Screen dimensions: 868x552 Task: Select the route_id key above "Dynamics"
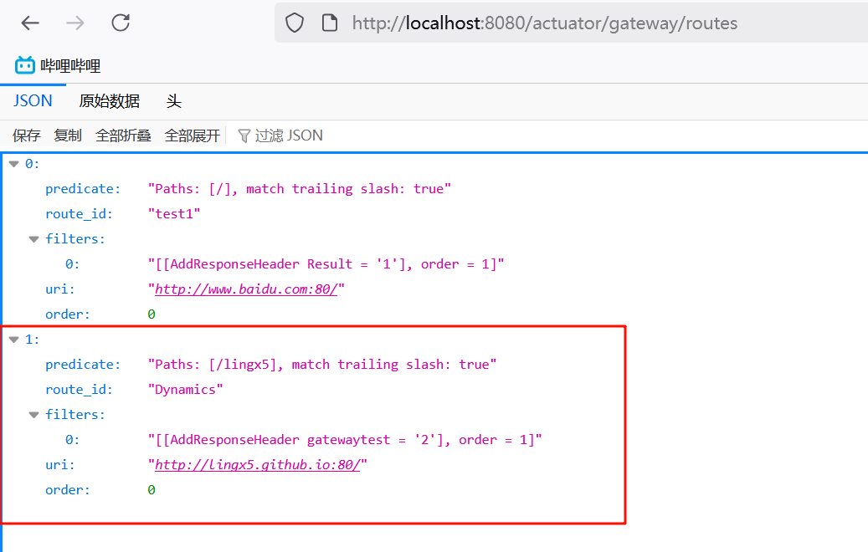point(79,390)
